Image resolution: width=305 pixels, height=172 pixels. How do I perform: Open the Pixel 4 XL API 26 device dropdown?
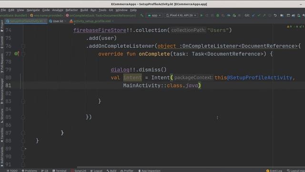tap(181, 15)
